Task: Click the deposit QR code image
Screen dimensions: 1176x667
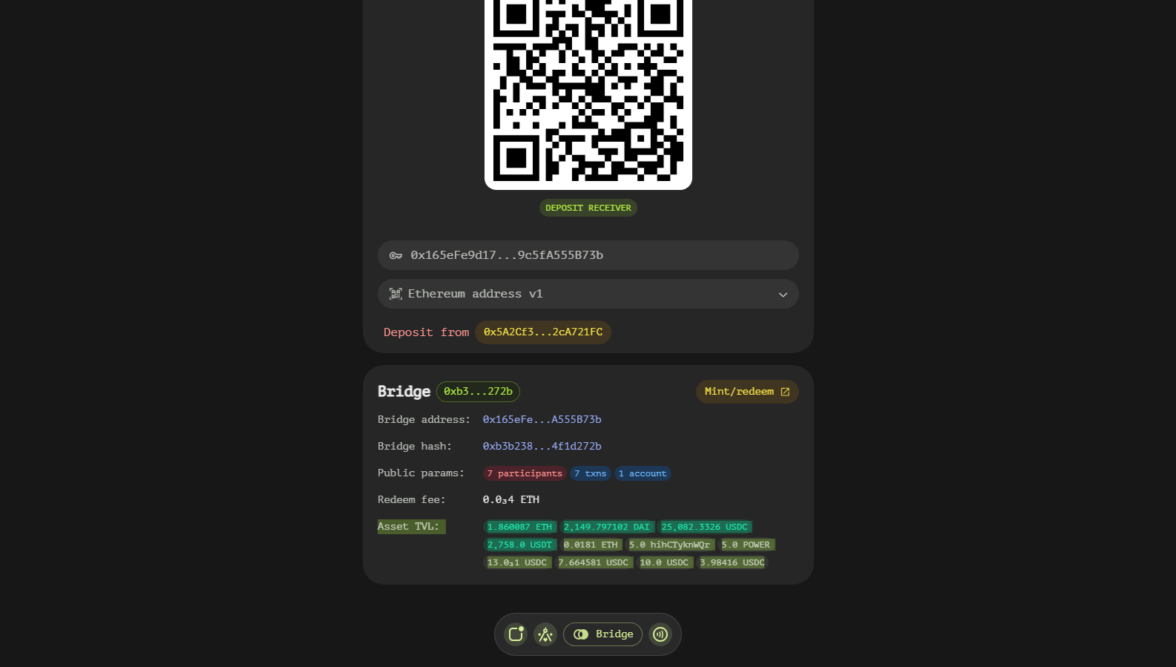Action: 588,92
